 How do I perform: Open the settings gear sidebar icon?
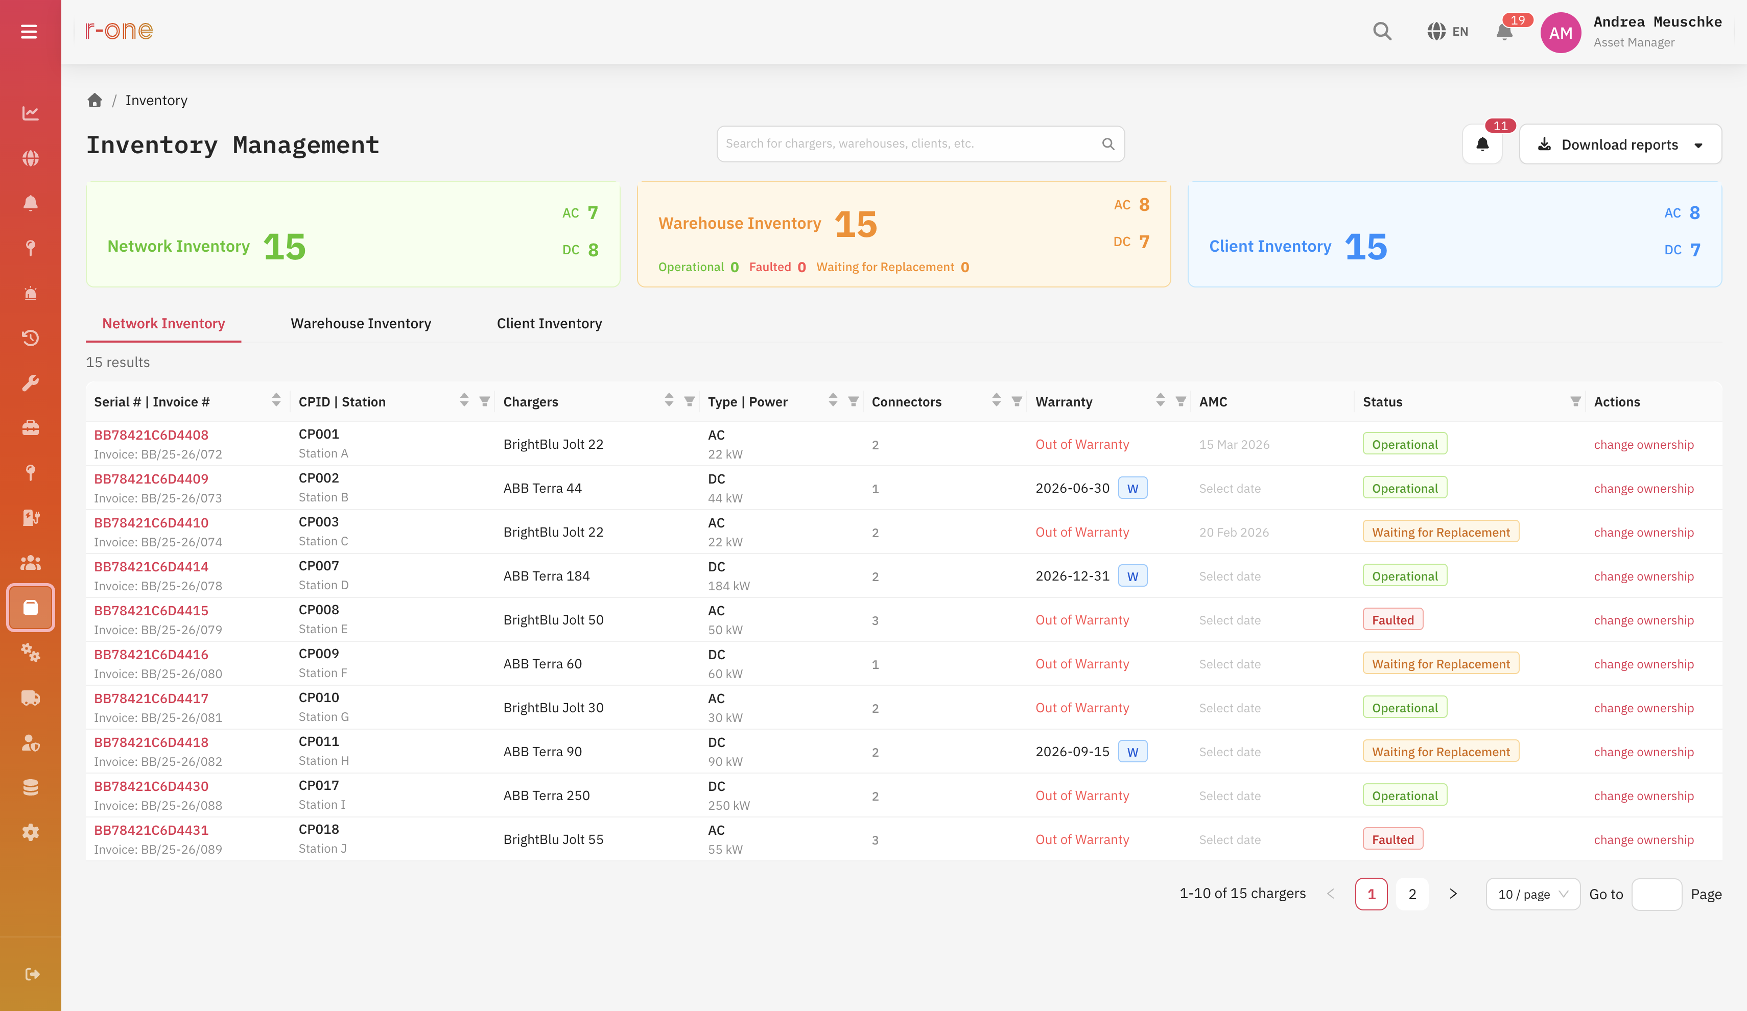click(x=31, y=833)
